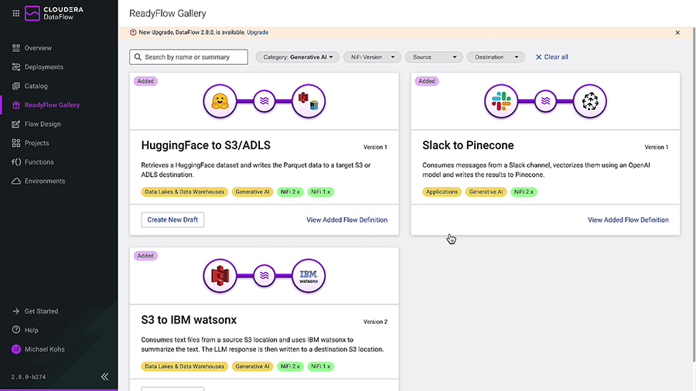
Task: Click the Pinecone destination icon
Action: coord(590,101)
